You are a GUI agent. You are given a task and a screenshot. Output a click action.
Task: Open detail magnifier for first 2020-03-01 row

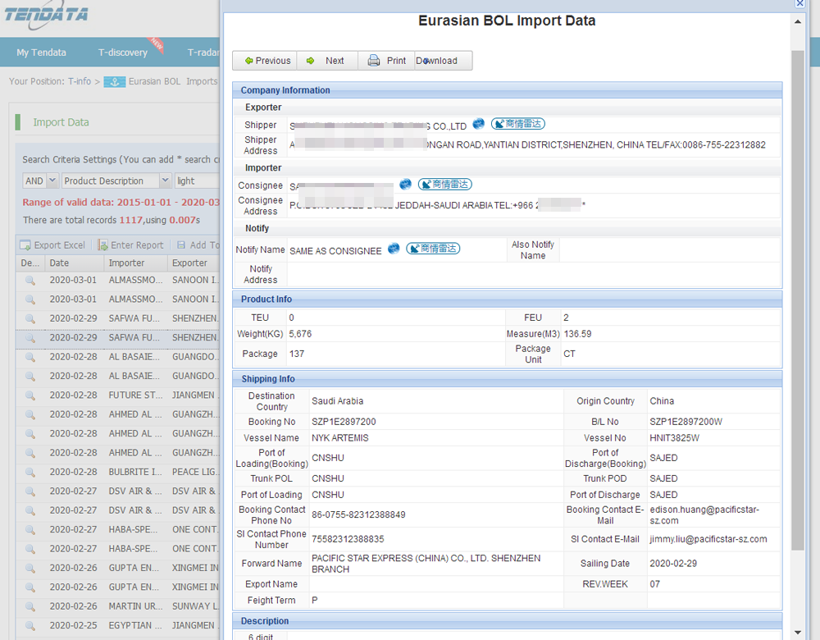click(30, 281)
